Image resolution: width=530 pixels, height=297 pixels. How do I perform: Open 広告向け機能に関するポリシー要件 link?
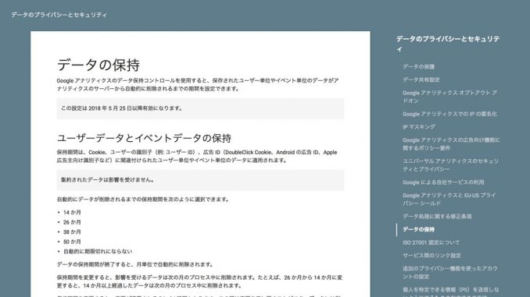click(x=451, y=144)
